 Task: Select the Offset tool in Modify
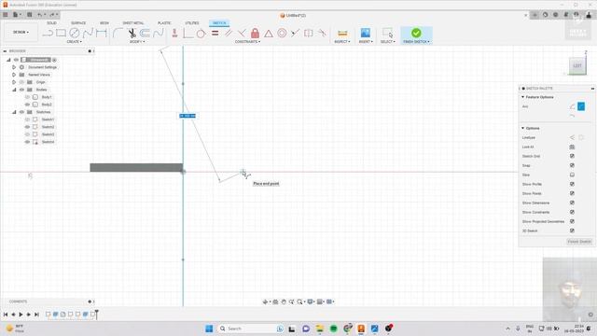tap(145, 34)
